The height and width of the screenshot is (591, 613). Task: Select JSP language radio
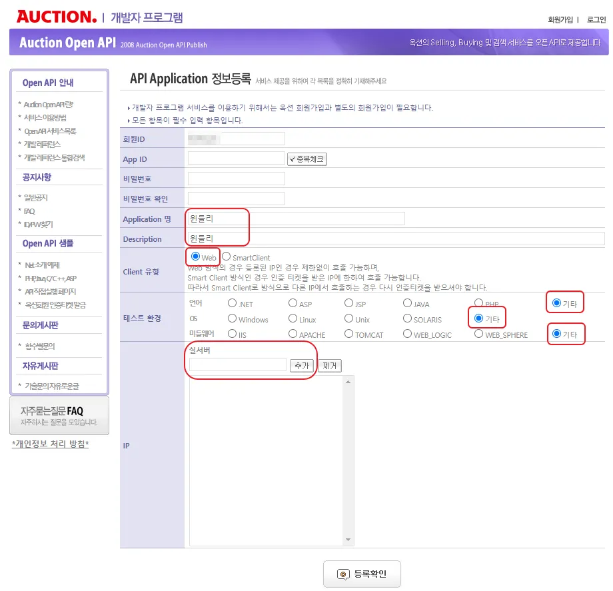coord(348,303)
